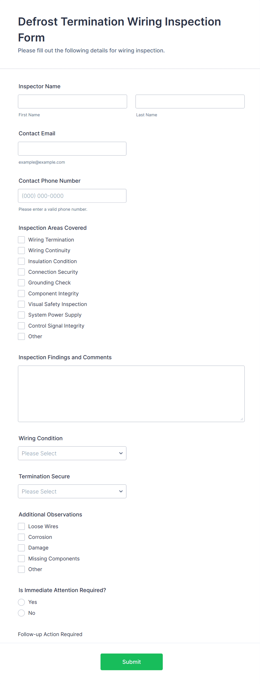Image resolution: width=260 pixels, height=684 pixels.
Task: Select the Grounding Check checkbox
Action: point(22,283)
